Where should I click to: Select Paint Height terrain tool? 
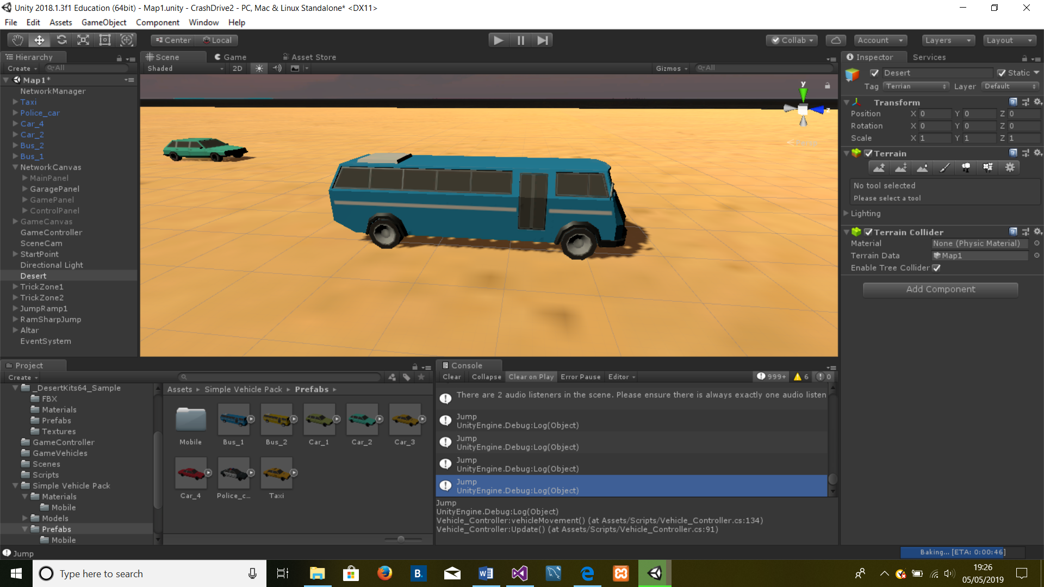click(900, 167)
